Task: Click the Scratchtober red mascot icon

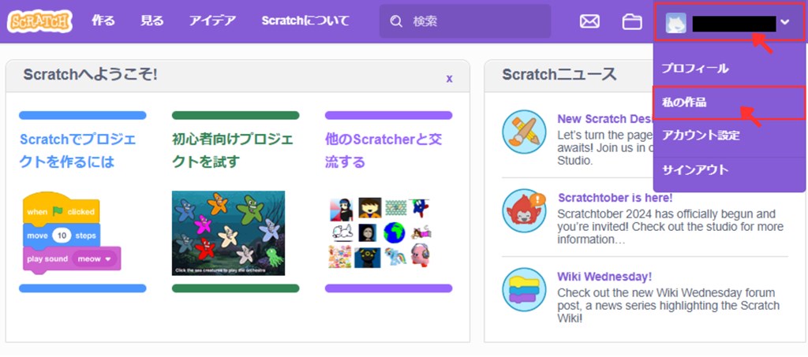Action: (x=524, y=210)
